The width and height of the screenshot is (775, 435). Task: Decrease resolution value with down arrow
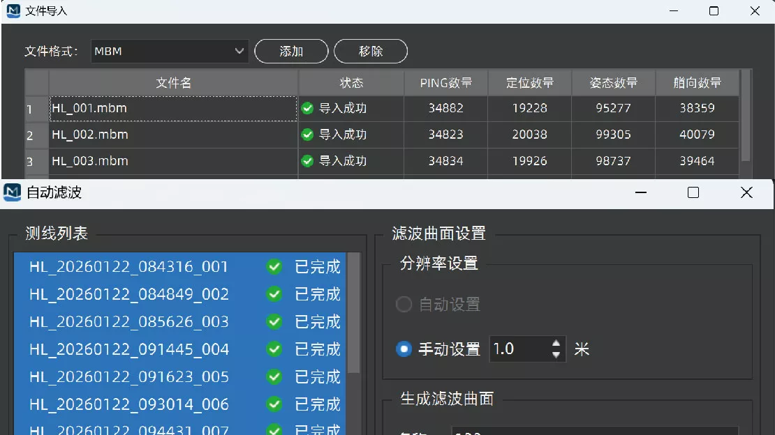pos(556,355)
